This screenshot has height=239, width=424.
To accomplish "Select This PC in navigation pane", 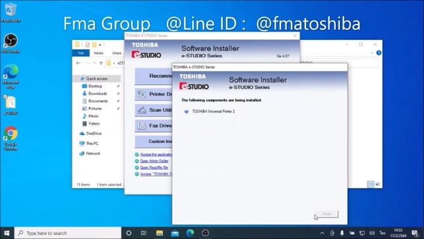I will point(92,143).
